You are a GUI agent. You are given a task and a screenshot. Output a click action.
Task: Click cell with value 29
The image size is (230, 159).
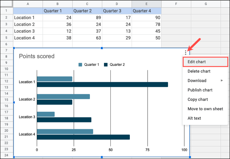point(117,38)
